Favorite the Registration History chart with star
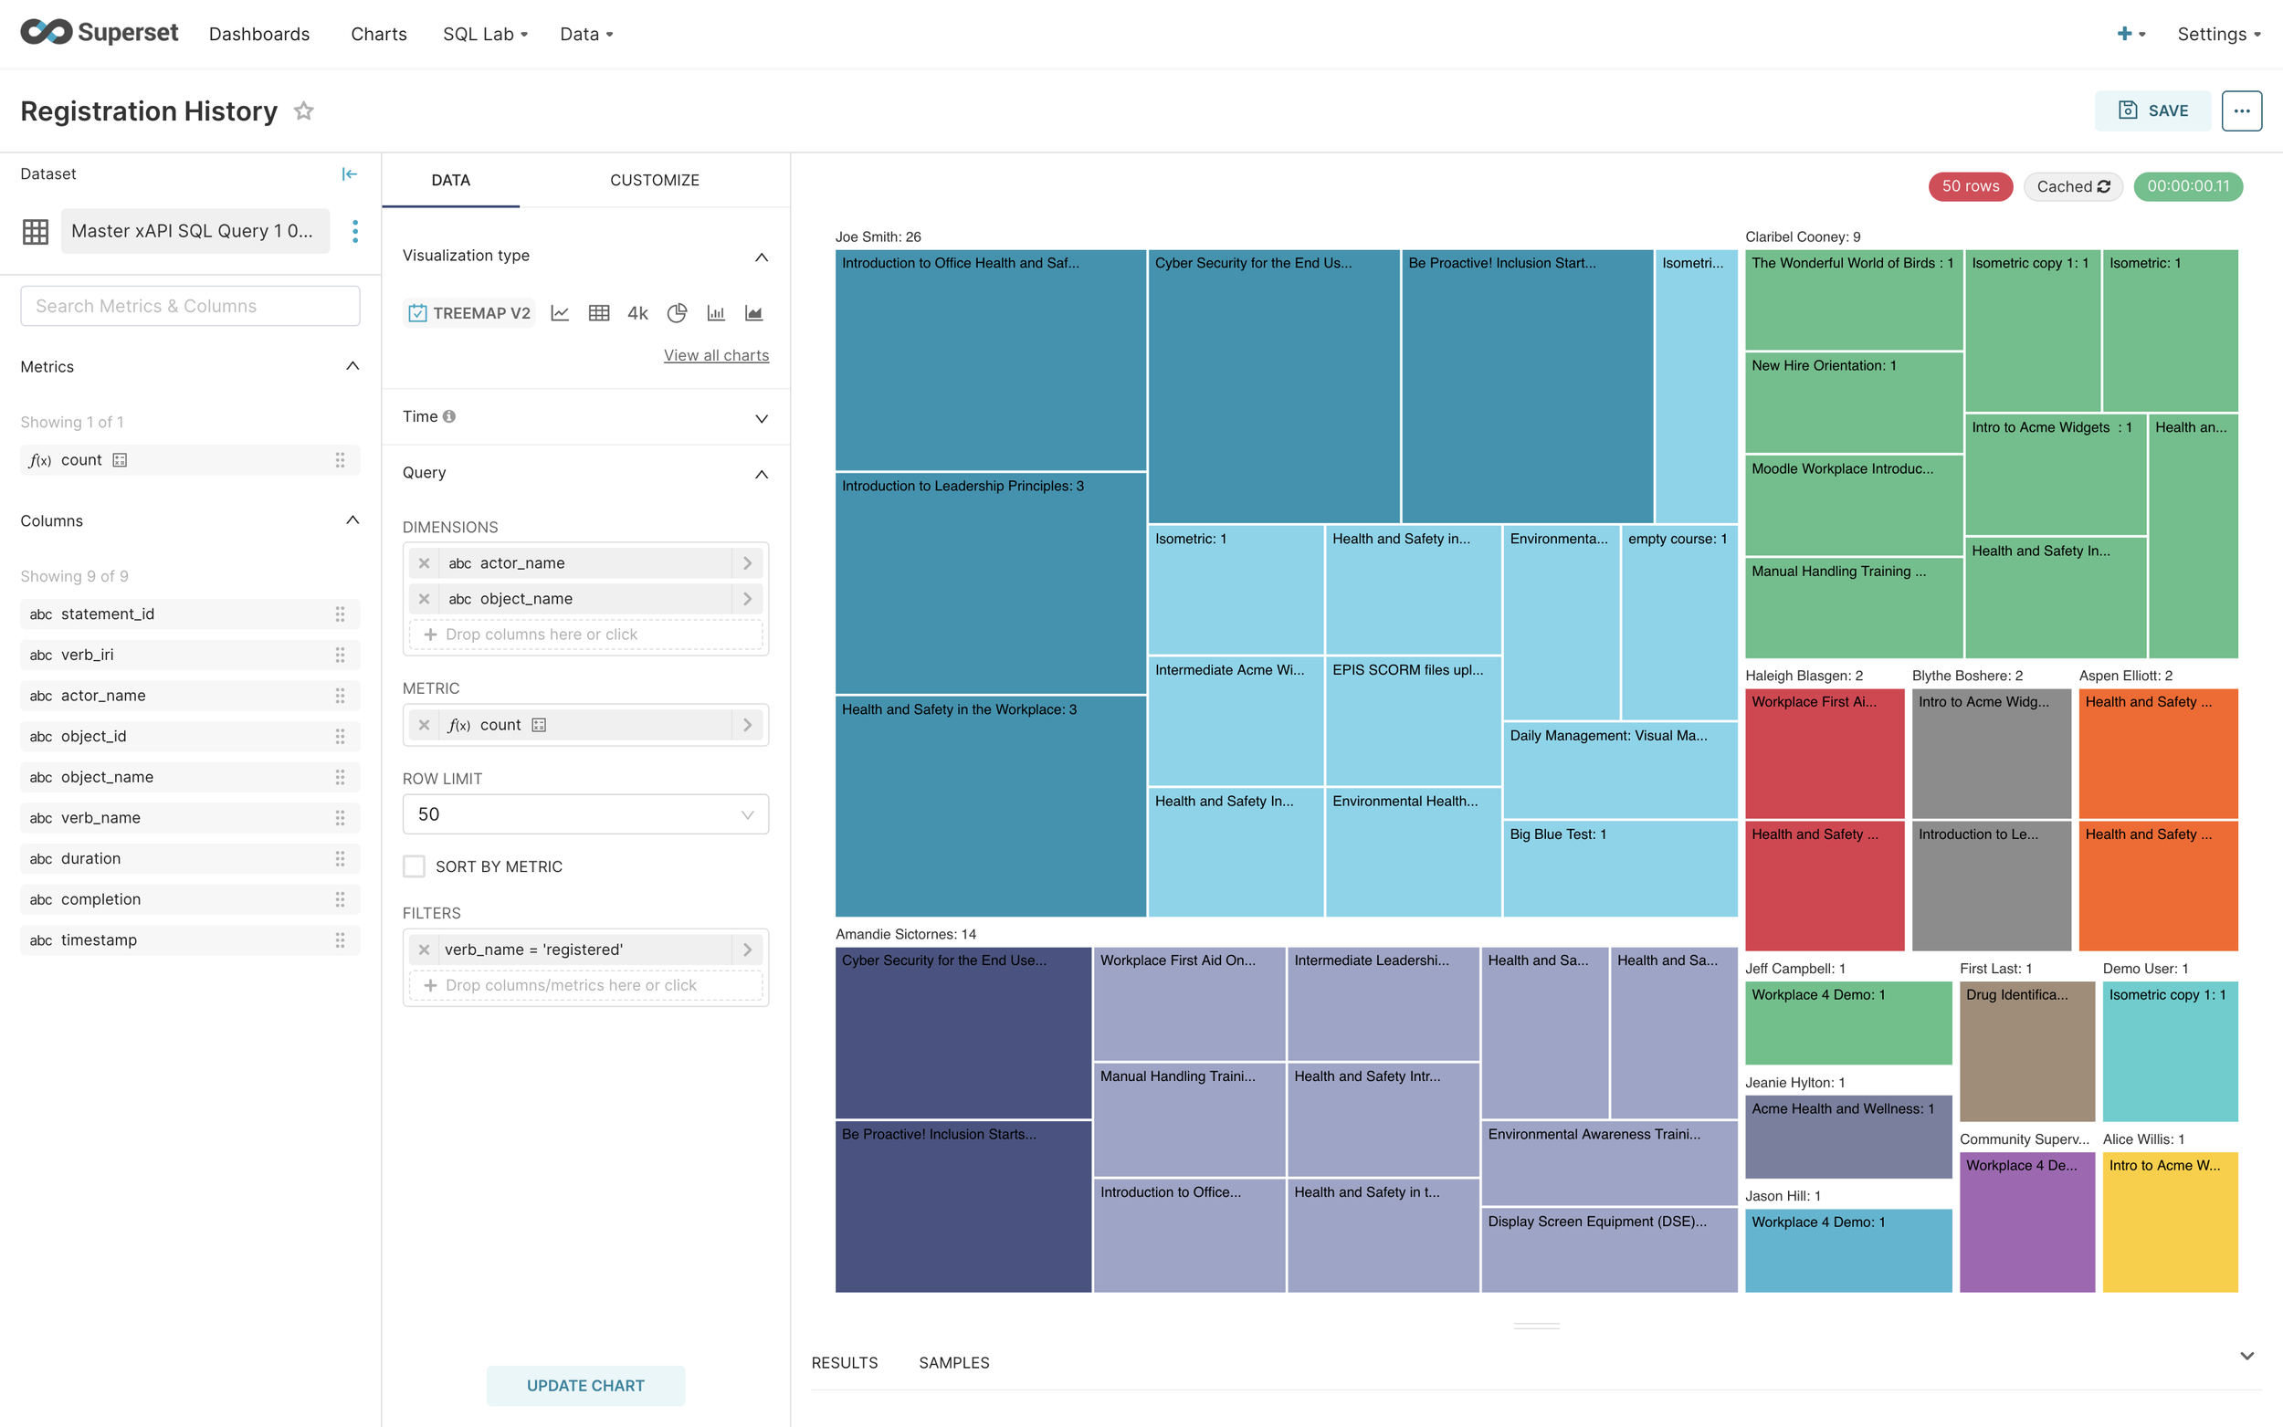The width and height of the screenshot is (2283, 1427). pos(304,110)
